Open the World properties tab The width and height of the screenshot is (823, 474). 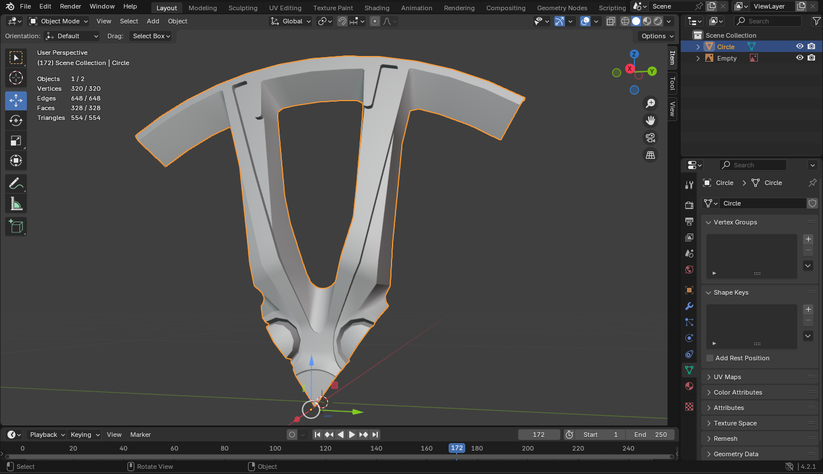(x=689, y=270)
